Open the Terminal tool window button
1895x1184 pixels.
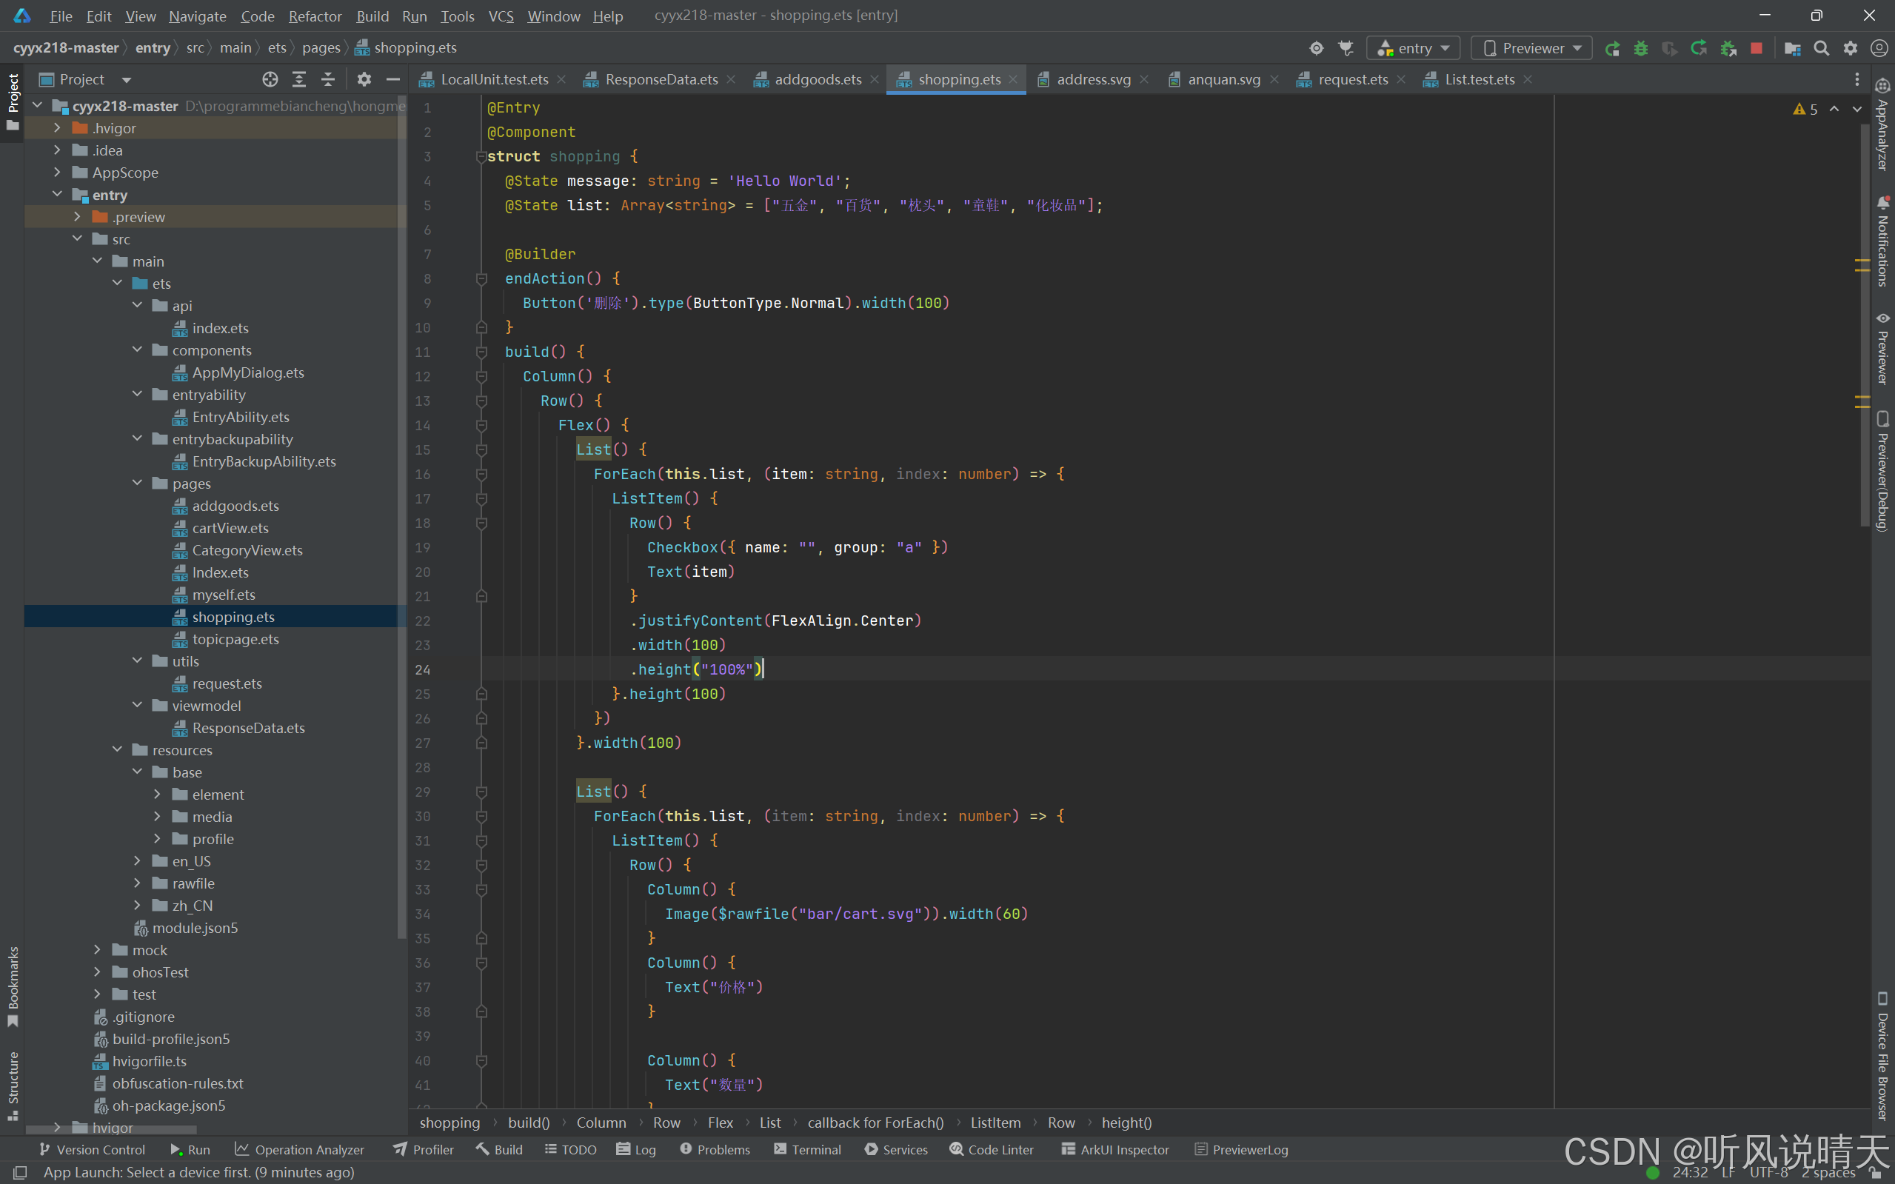(807, 1148)
